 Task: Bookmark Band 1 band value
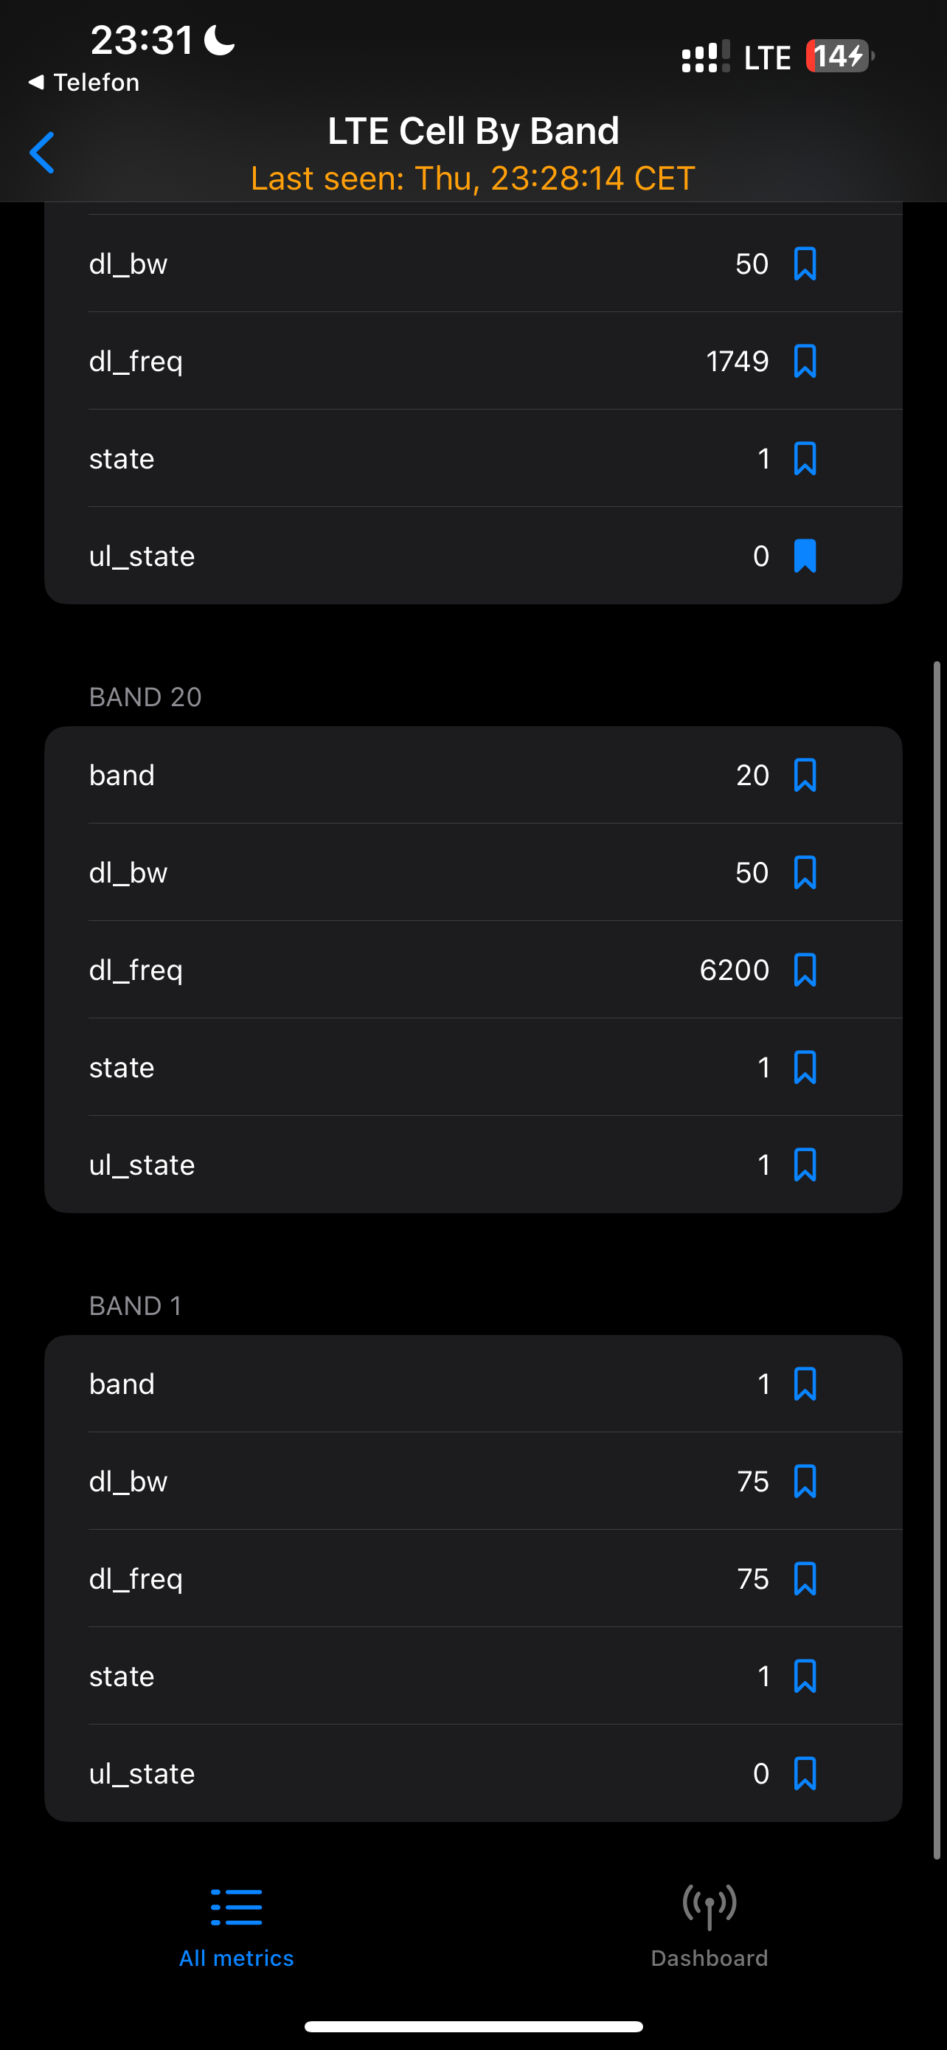pyautogui.click(x=805, y=1384)
